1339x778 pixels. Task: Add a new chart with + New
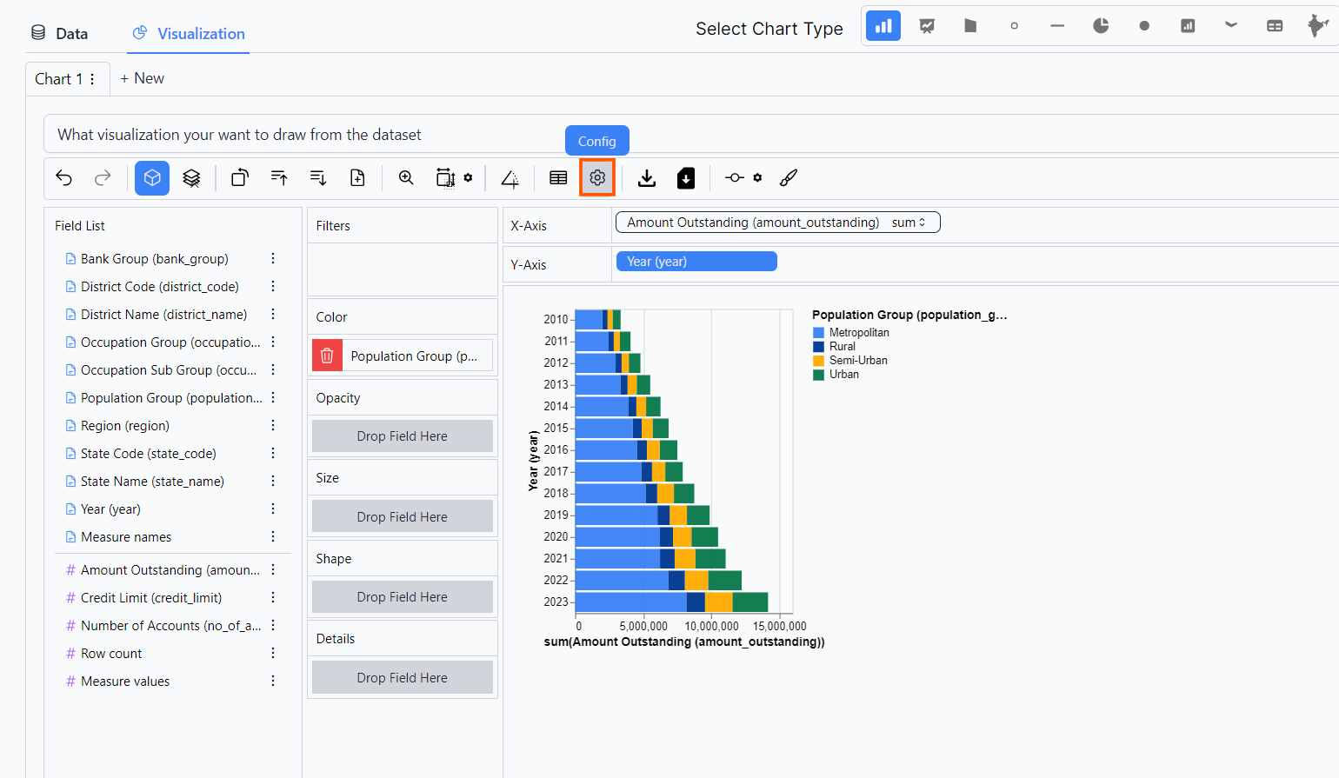142,79
